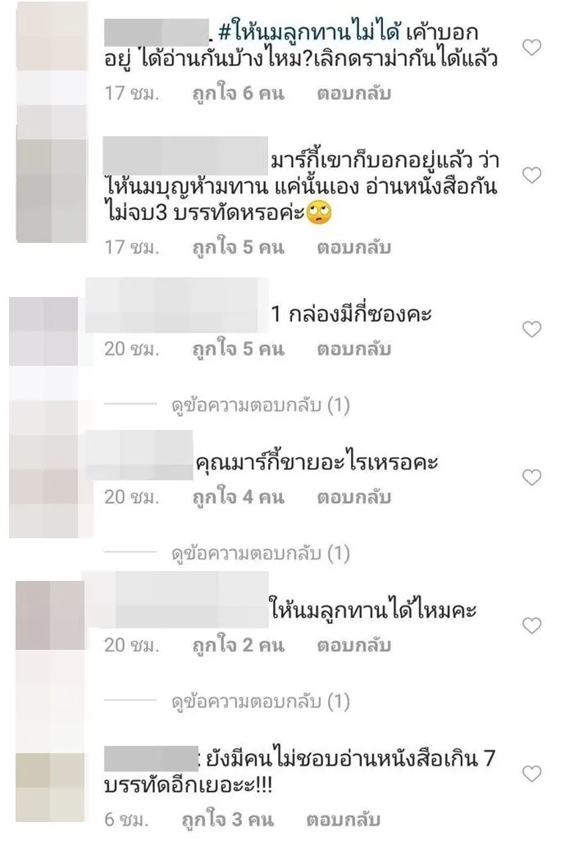Image resolution: width=574 pixels, height=850 pixels.
Task: Reply to '1 กล่องมีกี่ซองคะ' comment
Action: click(x=354, y=349)
